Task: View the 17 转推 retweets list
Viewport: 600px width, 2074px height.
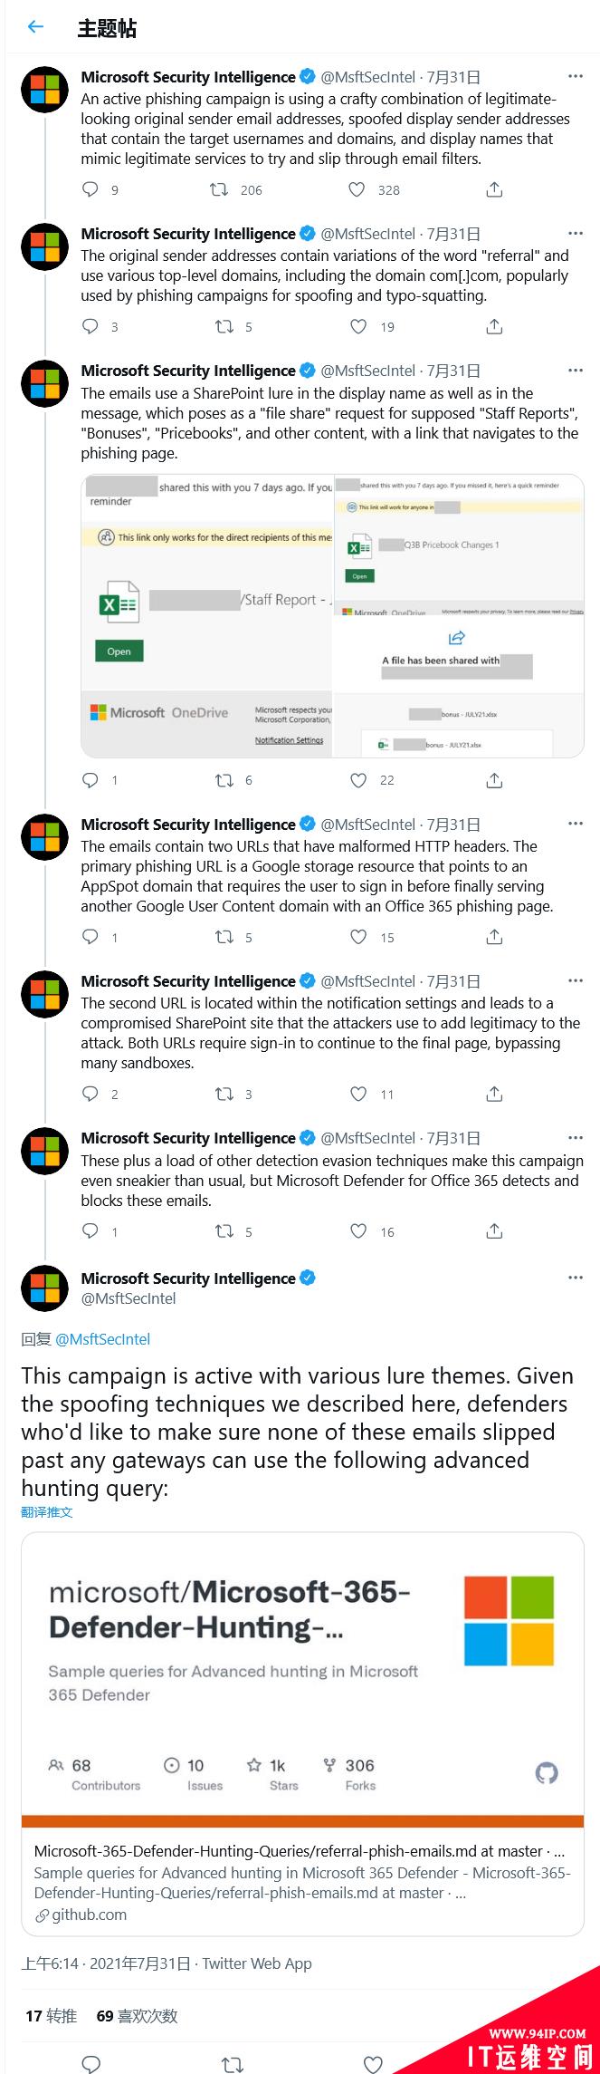Action: [51, 2015]
